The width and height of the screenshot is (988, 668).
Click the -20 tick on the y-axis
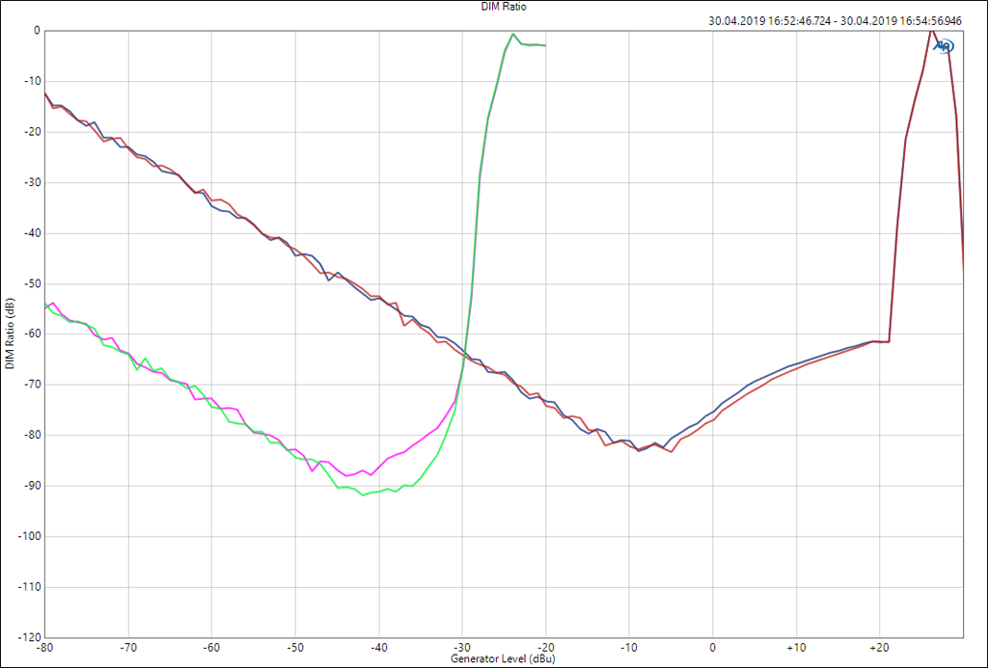pyautogui.click(x=30, y=131)
